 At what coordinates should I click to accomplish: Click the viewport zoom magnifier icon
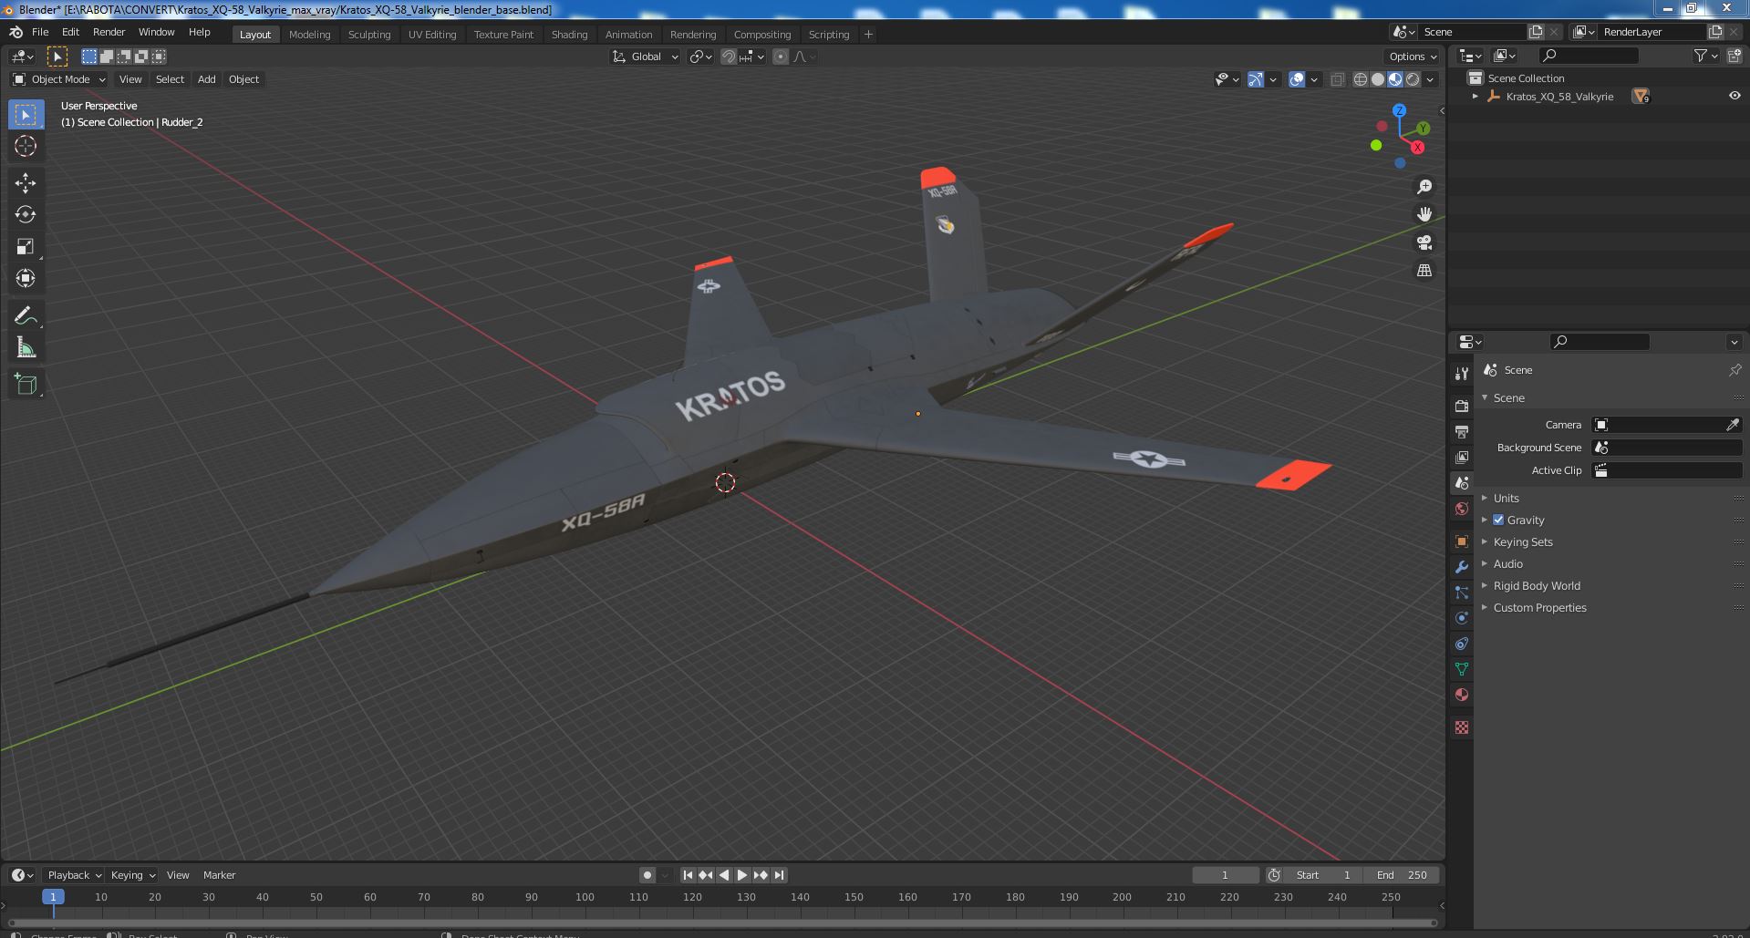point(1424,187)
